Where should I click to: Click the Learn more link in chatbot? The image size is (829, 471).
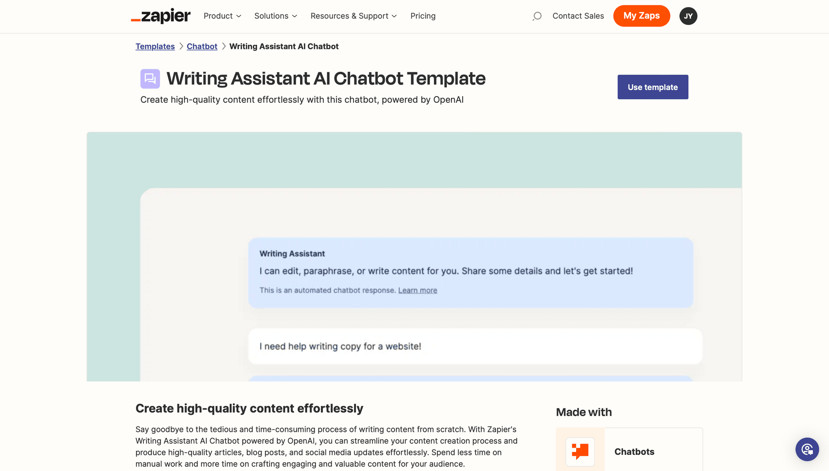(x=417, y=291)
